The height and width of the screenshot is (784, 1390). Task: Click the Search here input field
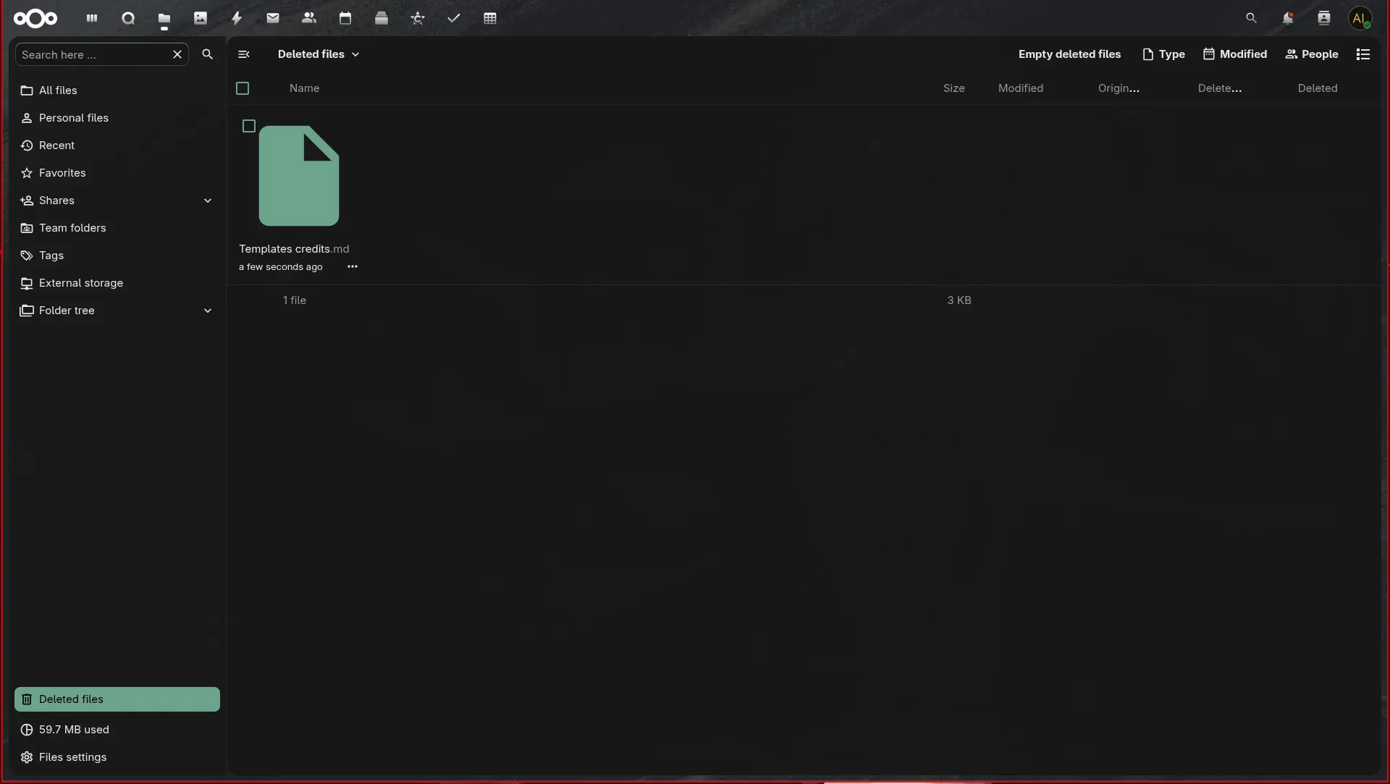tap(94, 54)
